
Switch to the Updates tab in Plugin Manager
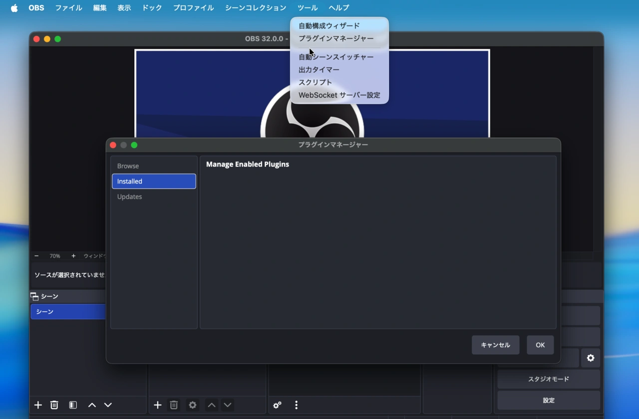click(x=129, y=197)
